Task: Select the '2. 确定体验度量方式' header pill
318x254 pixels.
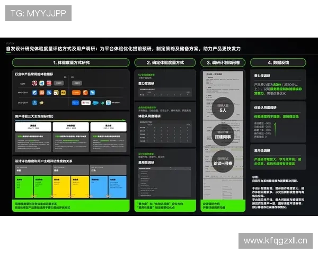Action: click(x=165, y=62)
